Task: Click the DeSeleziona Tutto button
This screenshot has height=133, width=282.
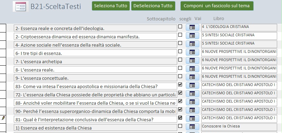Action: tap(153, 6)
